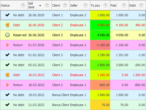Click the Paid column header

pos(119,5)
